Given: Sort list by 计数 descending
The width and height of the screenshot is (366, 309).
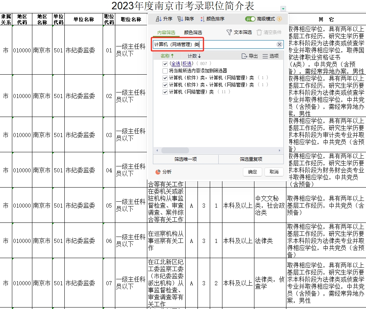Looking at the screenshot, I should click(194, 56).
